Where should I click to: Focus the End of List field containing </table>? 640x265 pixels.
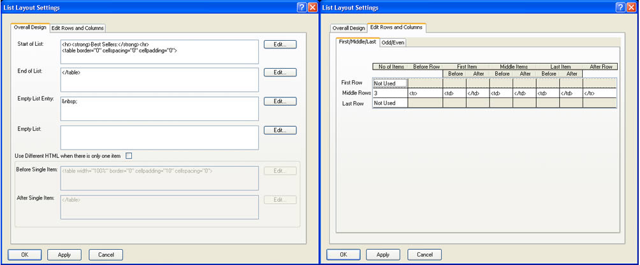(159, 80)
